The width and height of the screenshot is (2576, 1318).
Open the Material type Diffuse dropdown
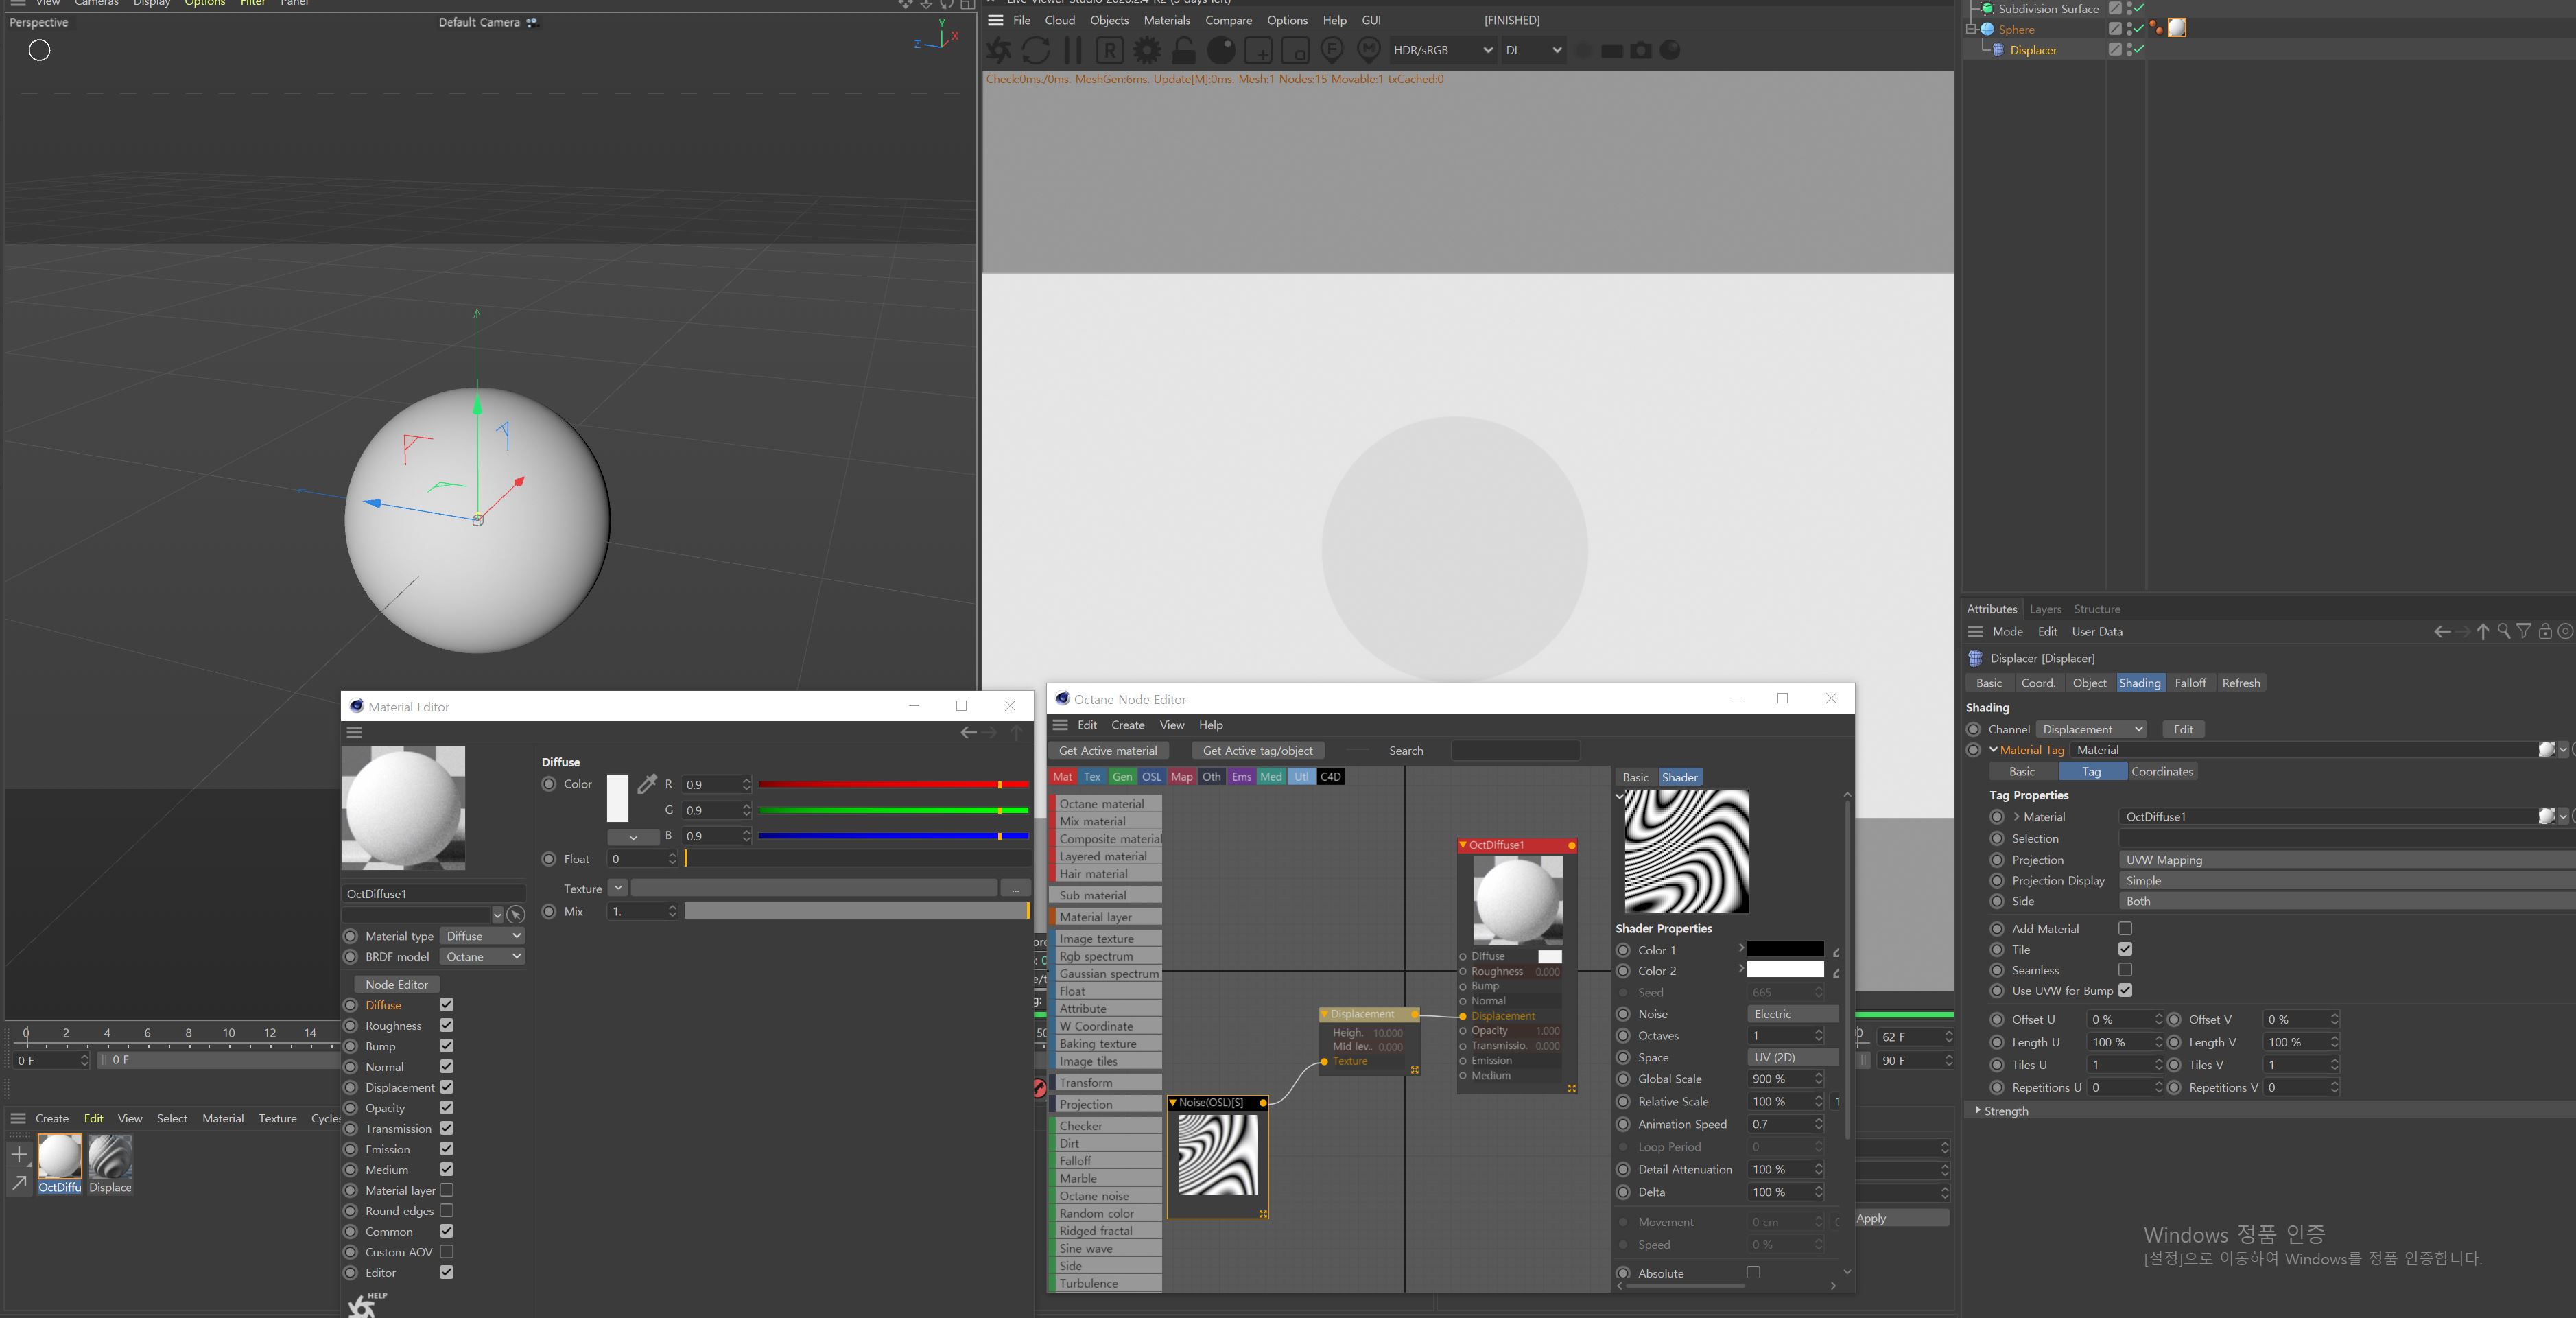(x=482, y=936)
